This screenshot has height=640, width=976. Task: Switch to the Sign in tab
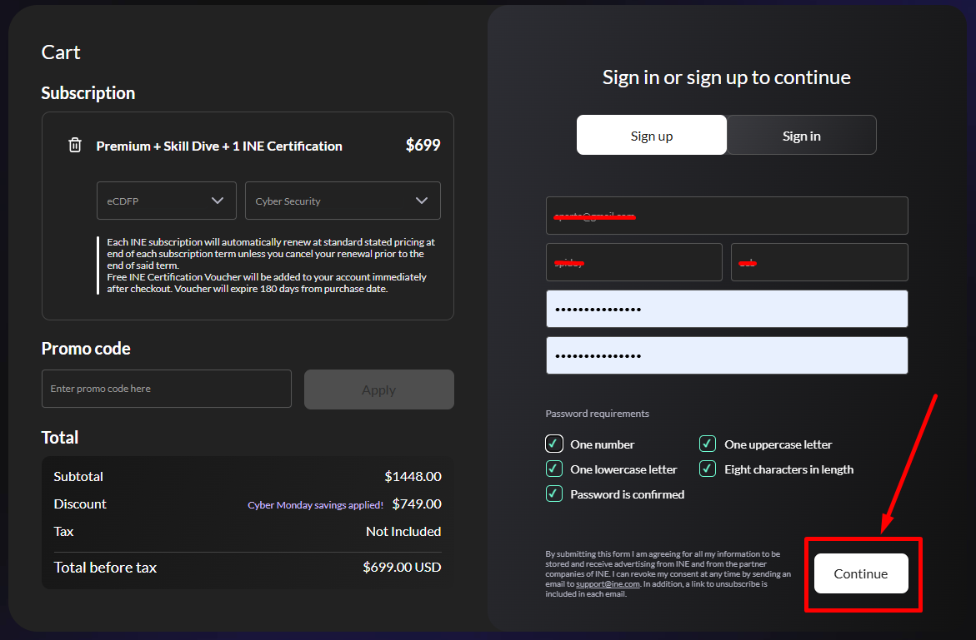point(802,136)
